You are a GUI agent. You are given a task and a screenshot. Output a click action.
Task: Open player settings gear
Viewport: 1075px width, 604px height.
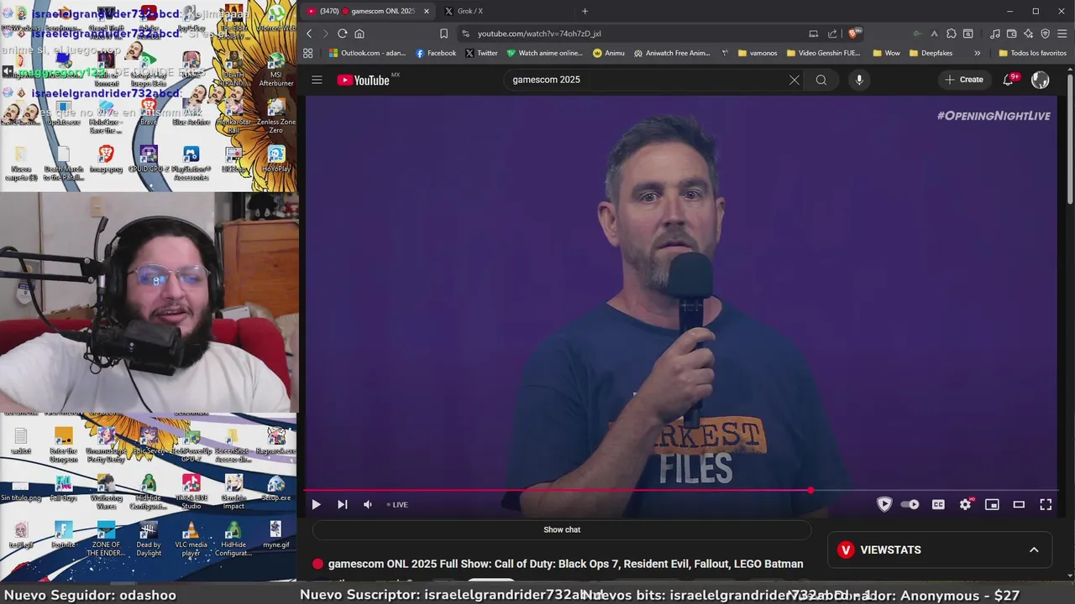965,504
